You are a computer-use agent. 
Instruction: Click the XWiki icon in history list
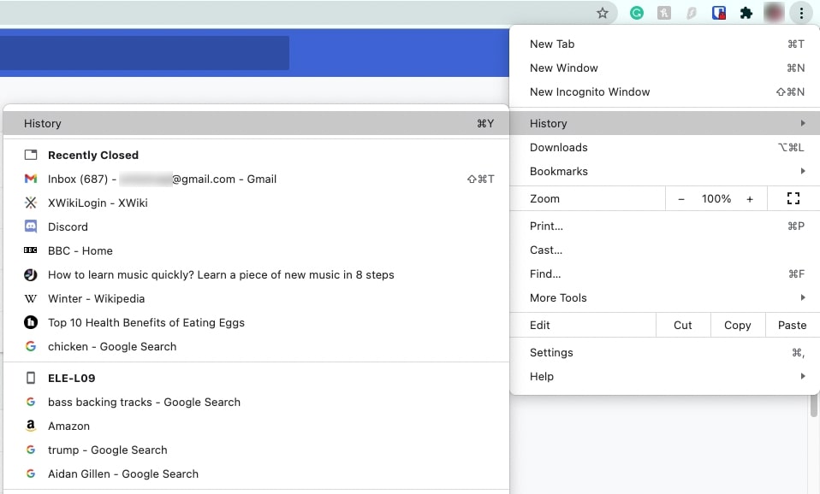point(31,203)
